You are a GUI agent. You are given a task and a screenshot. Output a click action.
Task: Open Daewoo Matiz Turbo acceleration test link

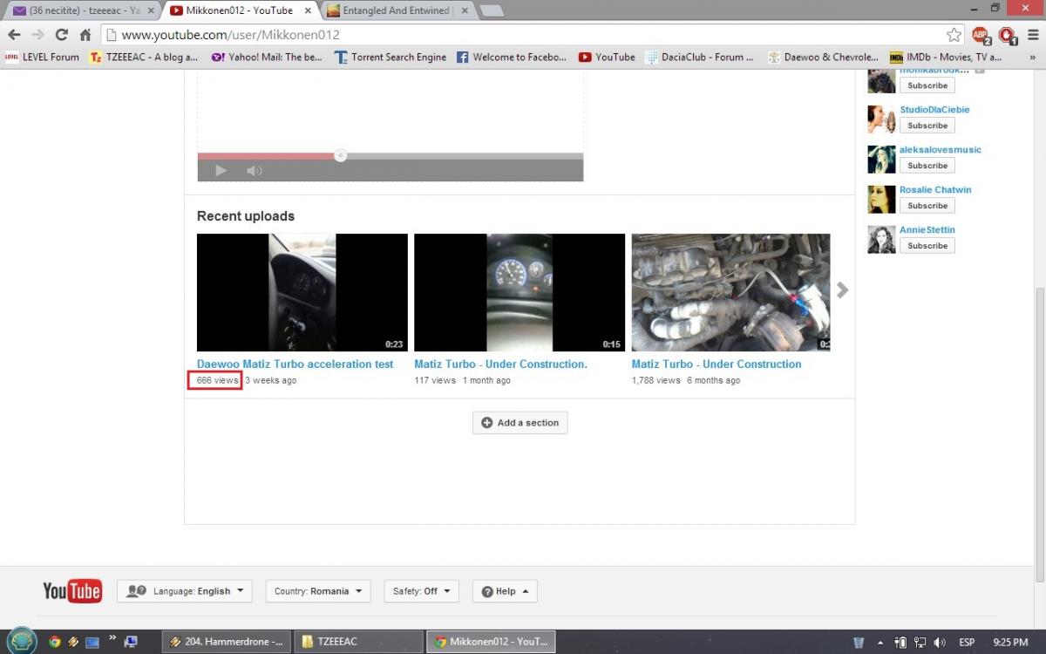[x=295, y=364]
